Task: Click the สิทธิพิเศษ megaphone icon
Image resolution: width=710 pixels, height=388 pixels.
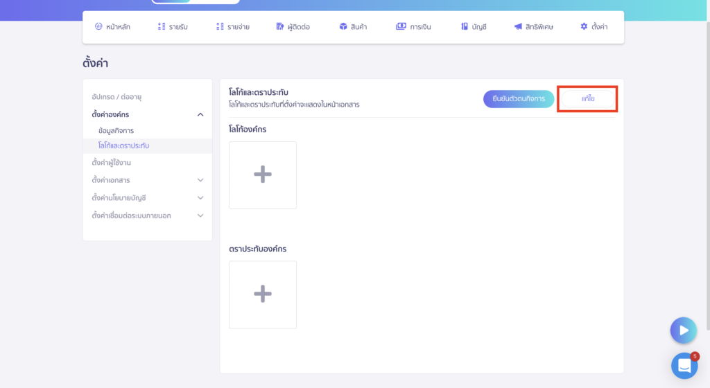Action: click(x=518, y=27)
